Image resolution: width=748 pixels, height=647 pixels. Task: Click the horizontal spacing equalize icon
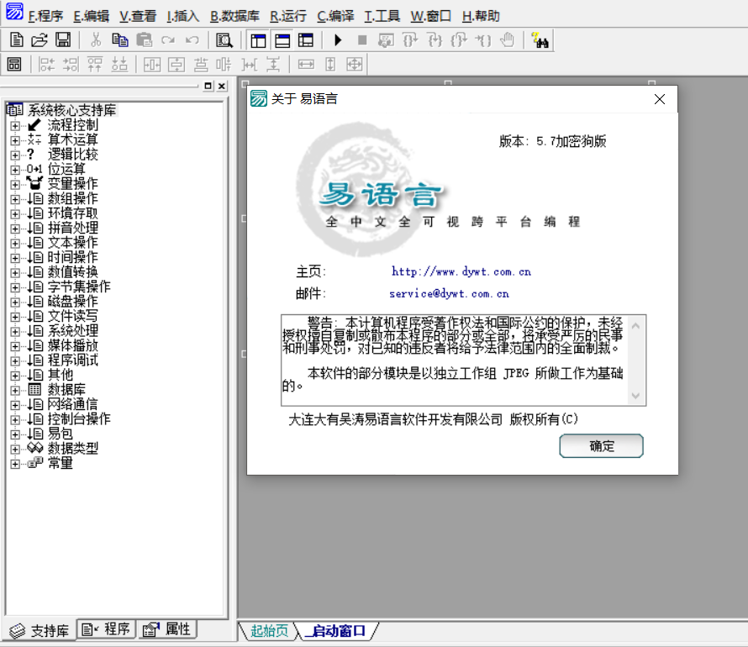249,64
